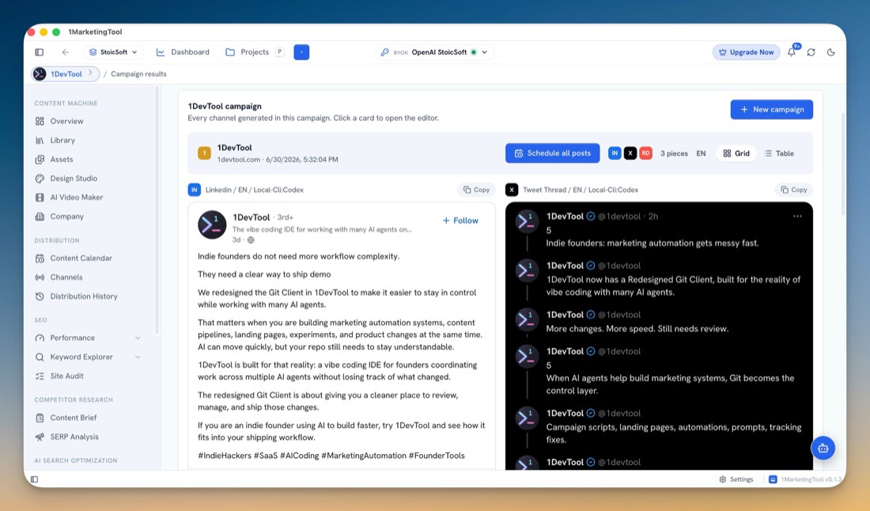The width and height of the screenshot is (870, 511).
Task: Click the '3 pieces' count label
Action: (674, 153)
